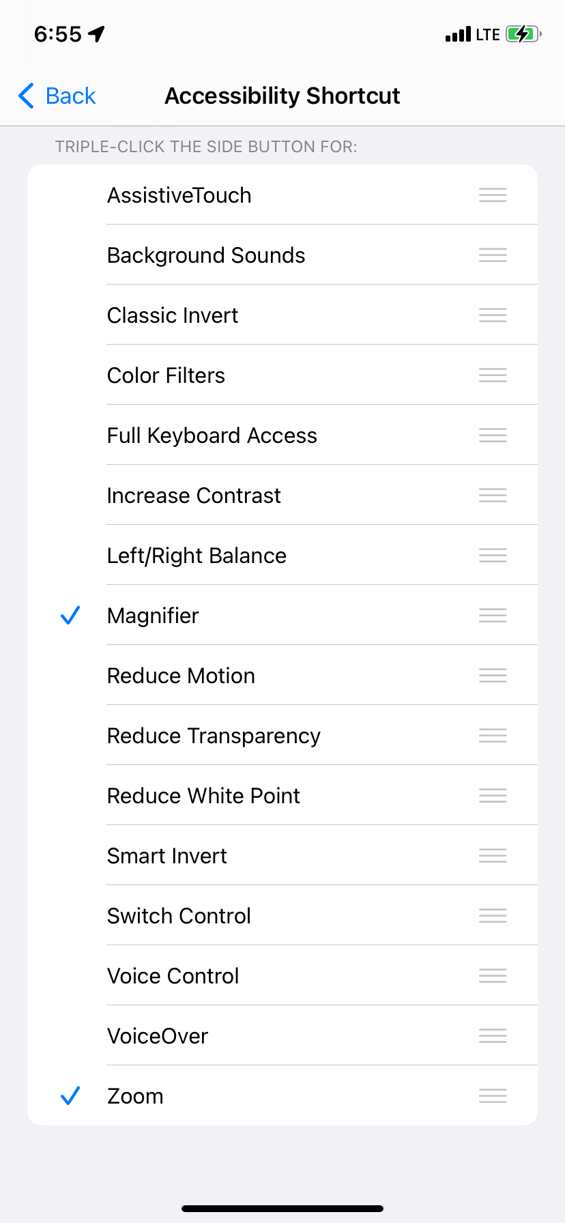This screenshot has height=1223, width=565.
Task: Click the reorder handle for VoiceOver
Action: [x=492, y=1035]
